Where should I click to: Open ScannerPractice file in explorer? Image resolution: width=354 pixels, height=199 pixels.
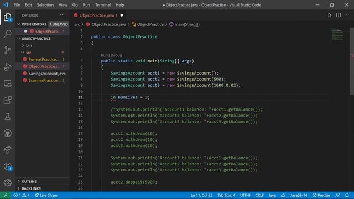point(43,80)
